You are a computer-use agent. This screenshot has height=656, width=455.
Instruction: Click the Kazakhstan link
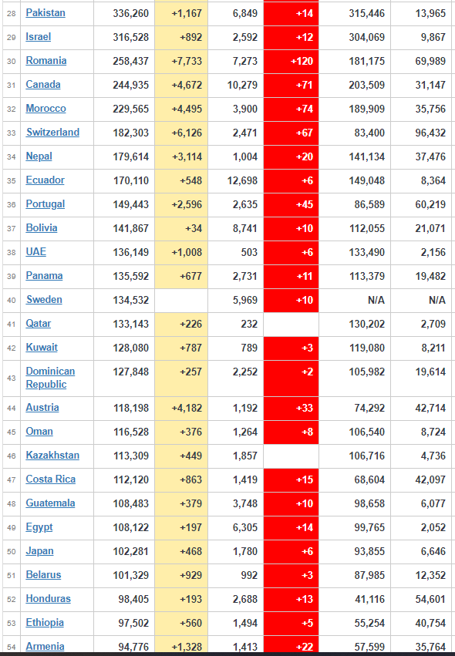click(52, 455)
